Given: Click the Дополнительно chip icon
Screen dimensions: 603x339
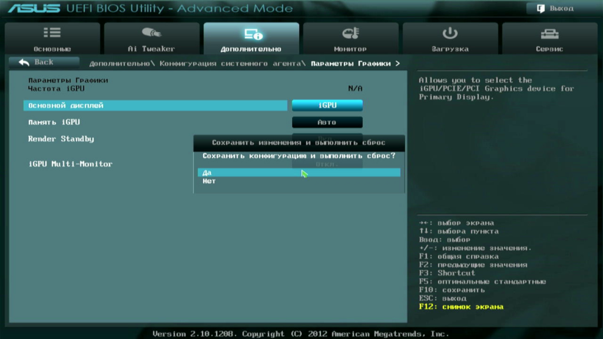Looking at the screenshot, I should coord(253,34).
